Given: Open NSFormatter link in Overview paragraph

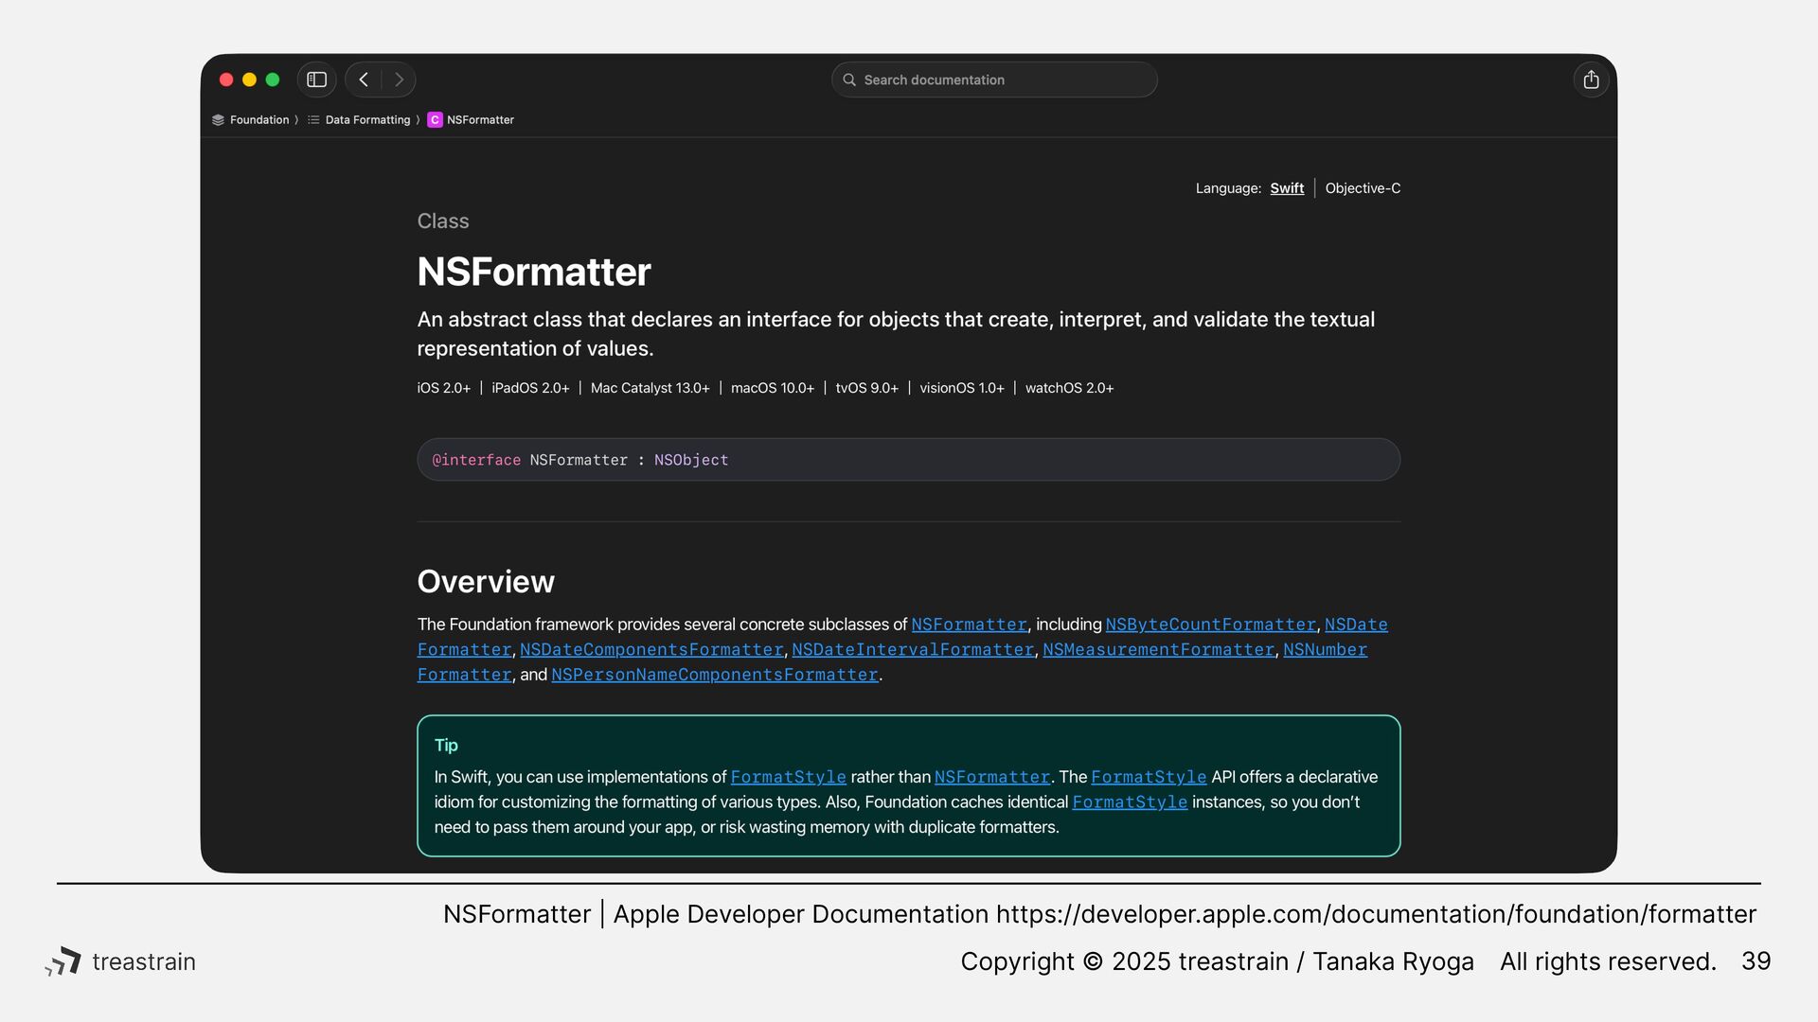Looking at the screenshot, I should pyautogui.click(x=969, y=625).
